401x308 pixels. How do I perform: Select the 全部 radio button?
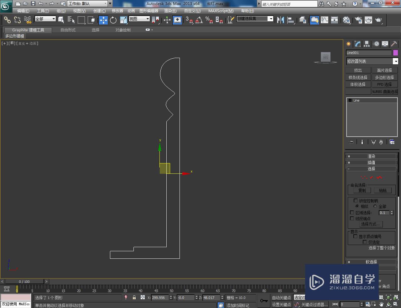(x=375, y=206)
